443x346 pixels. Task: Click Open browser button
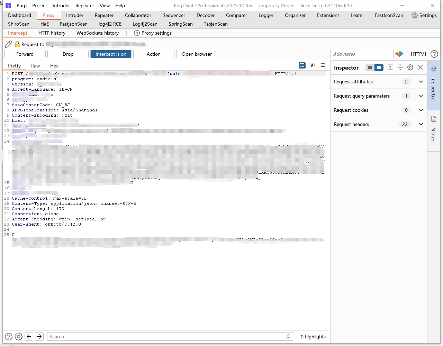click(197, 54)
